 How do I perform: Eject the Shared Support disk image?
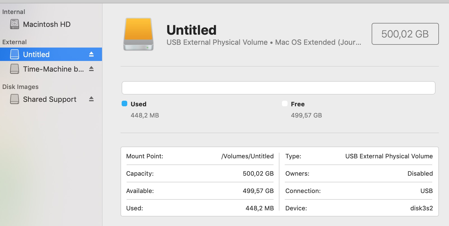(91, 99)
